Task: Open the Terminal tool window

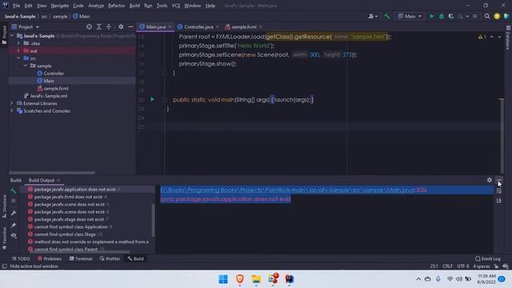Action: pyautogui.click(x=81, y=258)
